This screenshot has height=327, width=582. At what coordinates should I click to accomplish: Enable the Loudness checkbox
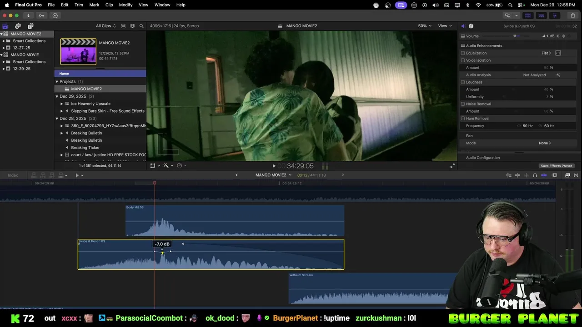(x=463, y=82)
